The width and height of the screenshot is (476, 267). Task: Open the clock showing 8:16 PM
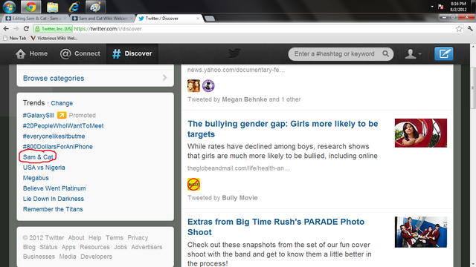pyautogui.click(x=458, y=7)
